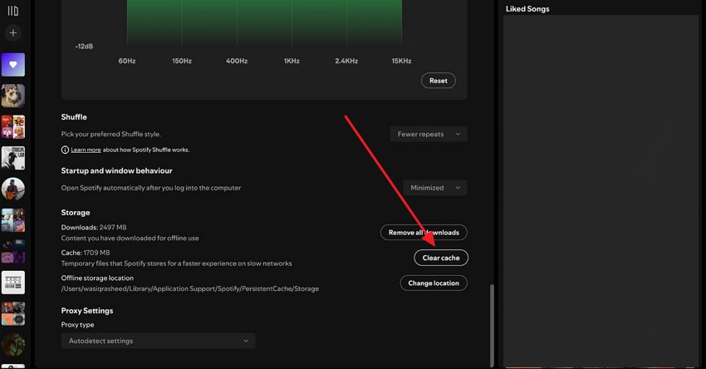This screenshot has height=369, width=706.
Task: Click the plus icon to create a playlist
Action: 13,33
